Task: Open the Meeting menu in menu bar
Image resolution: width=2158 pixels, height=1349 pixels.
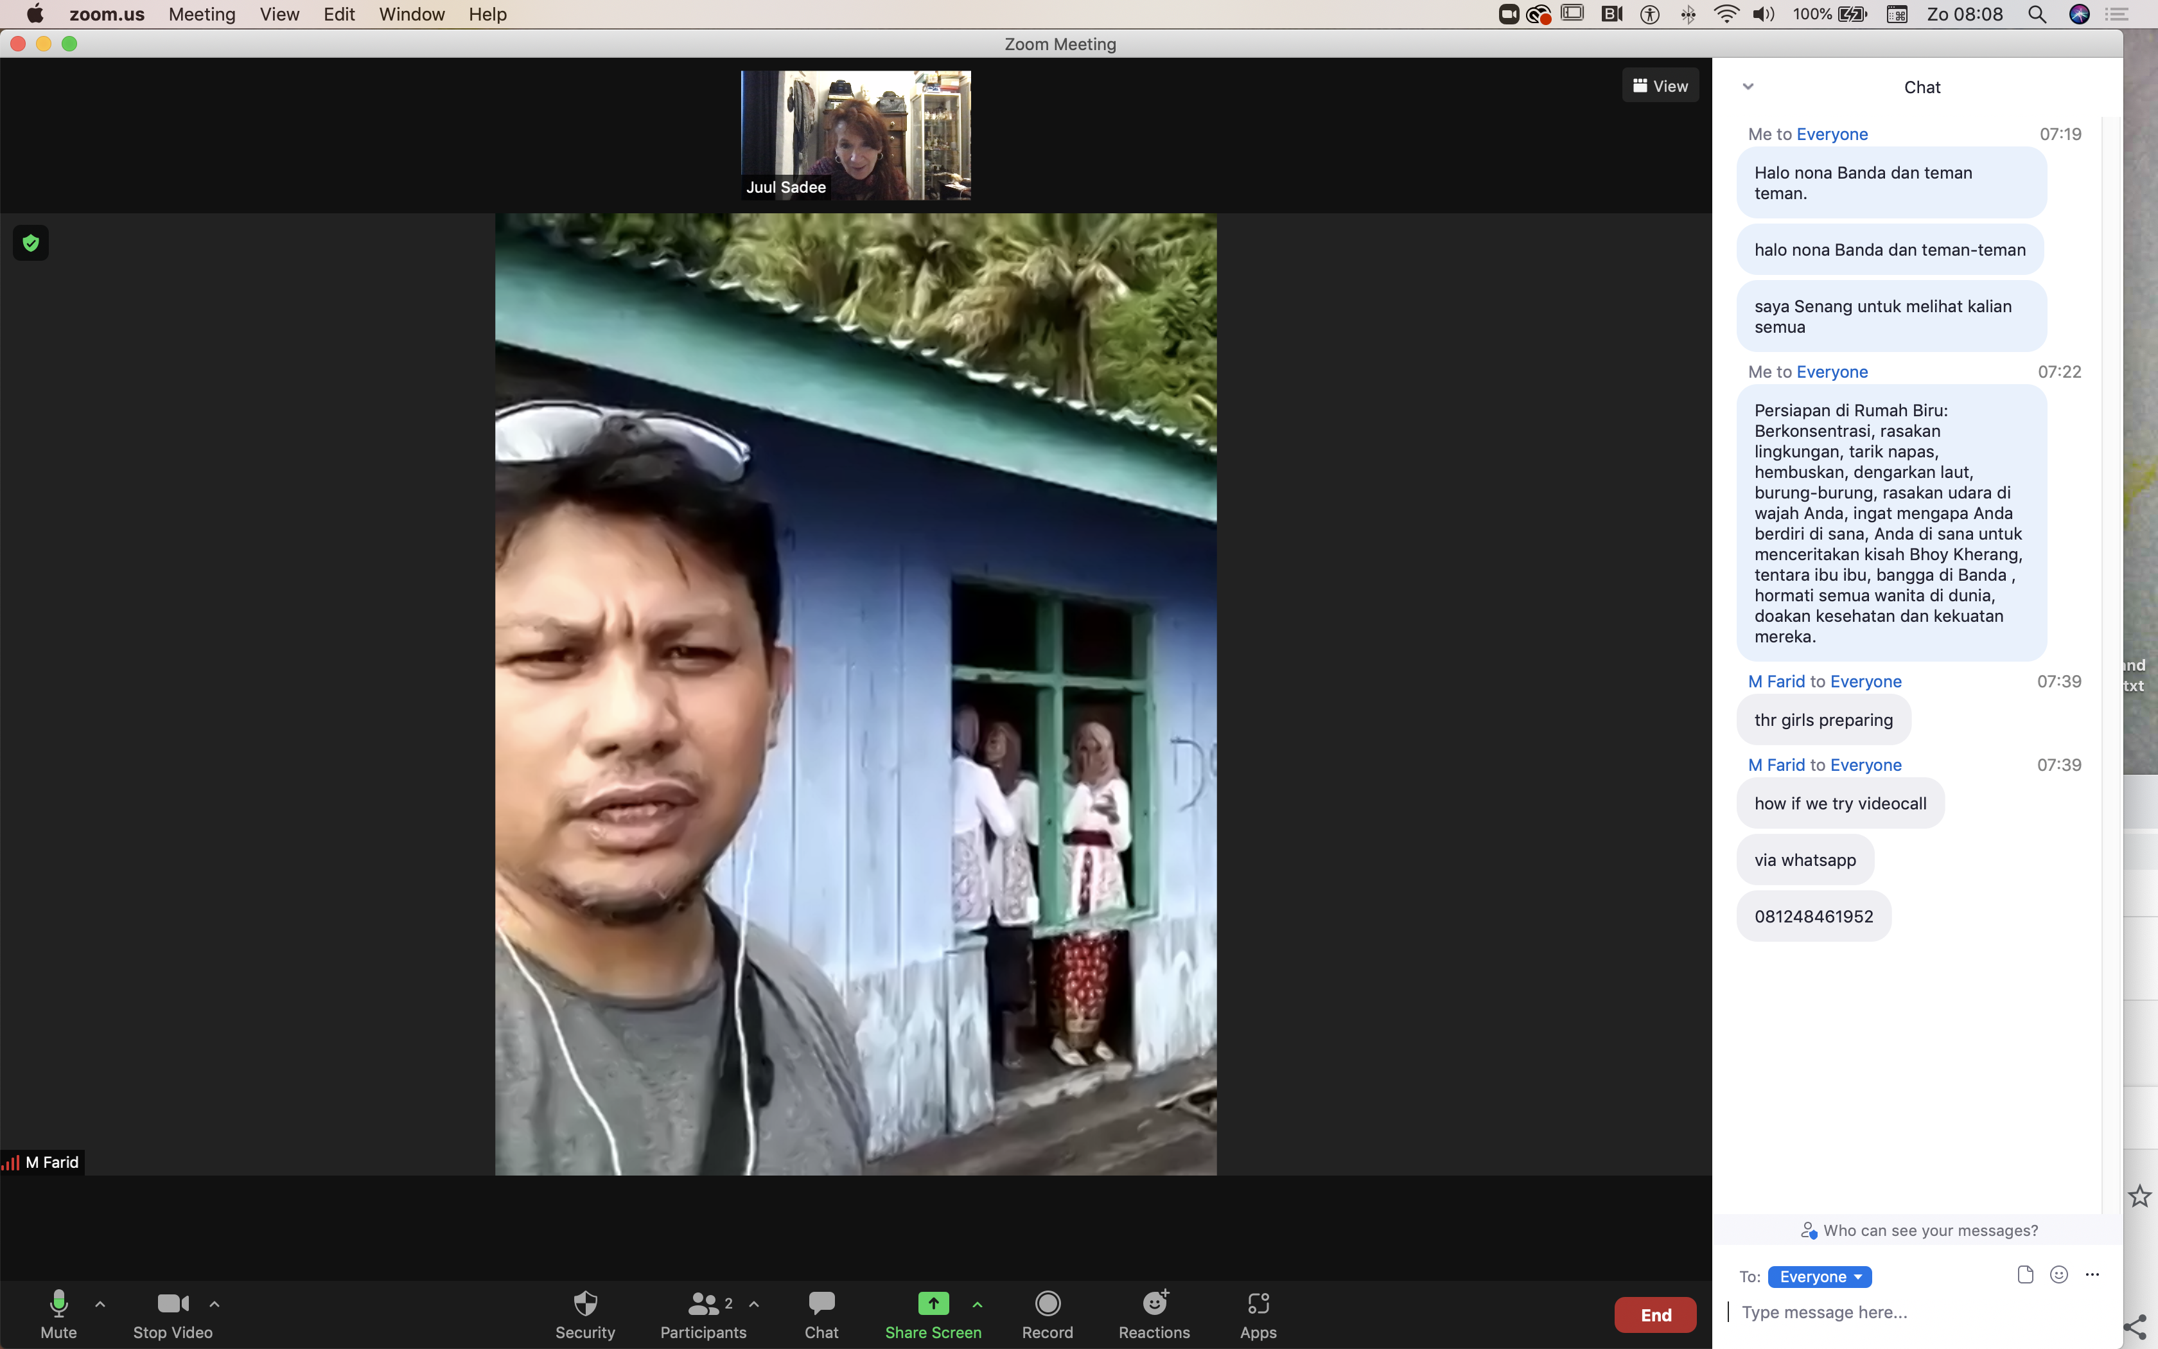Action: [202, 14]
